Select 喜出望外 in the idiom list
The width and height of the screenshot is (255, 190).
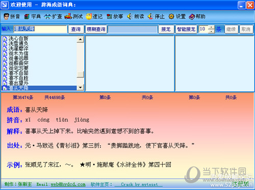[x=18, y=83]
